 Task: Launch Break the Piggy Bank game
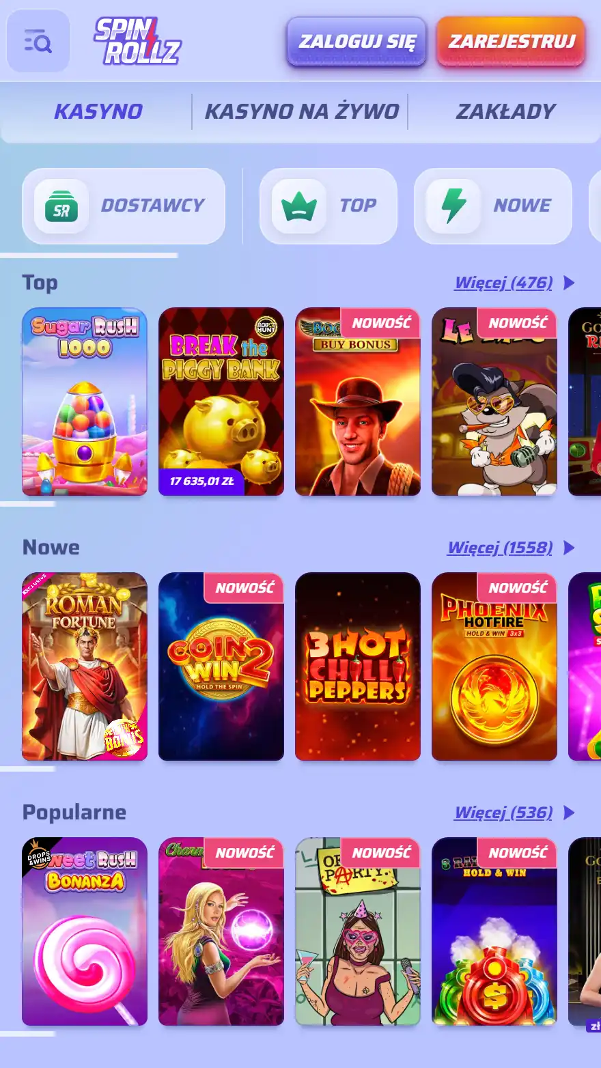[221, 402]
